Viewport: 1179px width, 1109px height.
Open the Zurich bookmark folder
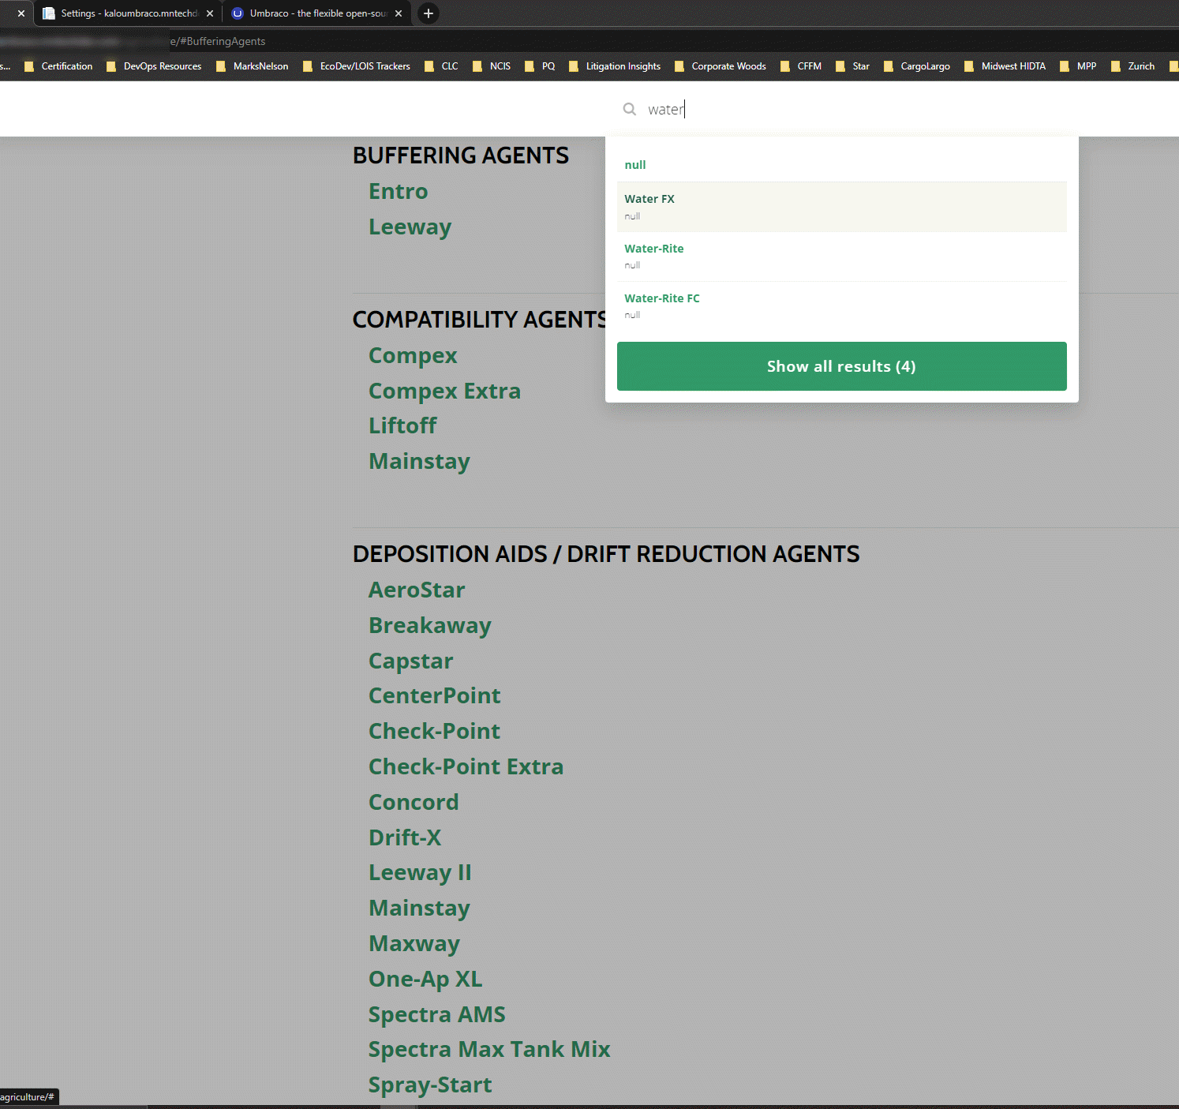pos(1133,66)
